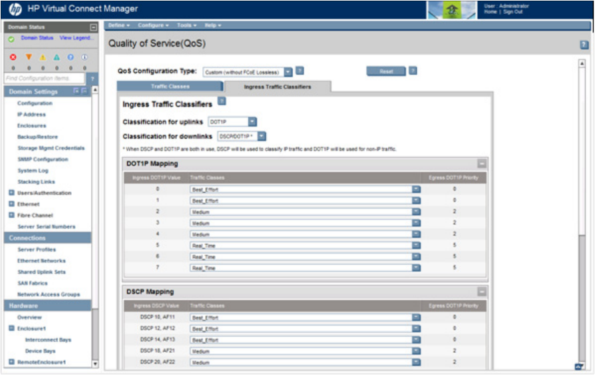This screenshot has height=375, width=595.
Task: Click the orange major status icon
Action: coord(29,57)
